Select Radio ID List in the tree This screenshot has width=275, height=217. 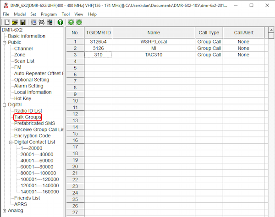coord(28,111)
